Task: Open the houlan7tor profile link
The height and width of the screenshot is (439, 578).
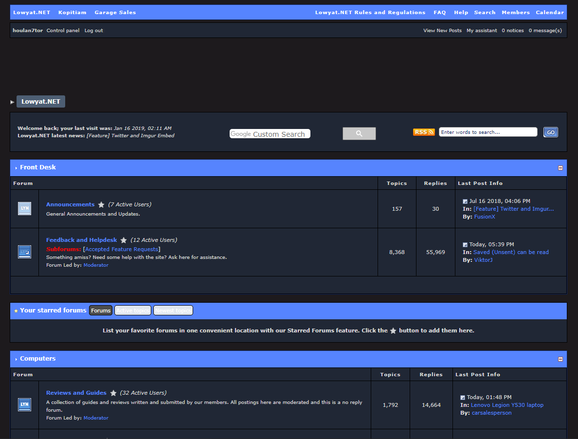Action: (28, 31)
